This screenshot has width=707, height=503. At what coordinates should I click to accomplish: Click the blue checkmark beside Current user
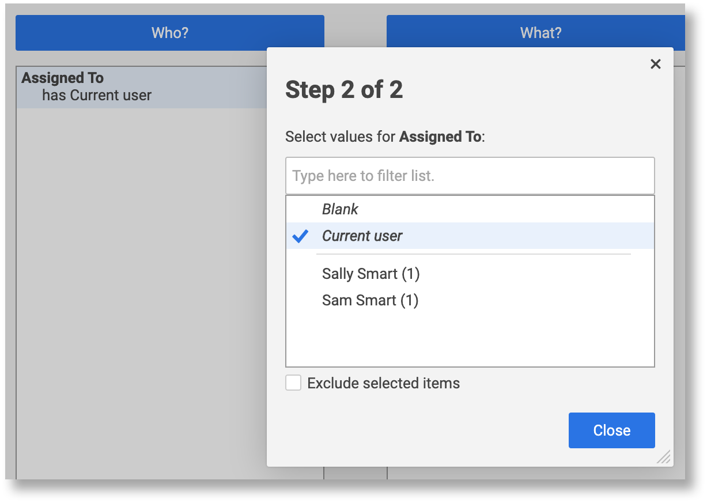click(300, 236)
